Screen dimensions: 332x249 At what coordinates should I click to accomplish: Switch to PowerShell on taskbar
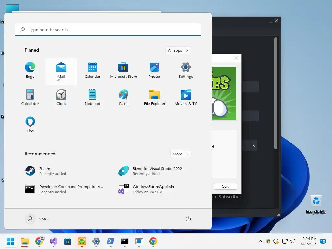[x=110, y=241]
